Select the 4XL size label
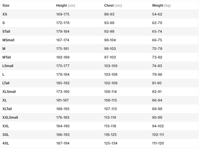This screenshot has height=149, width=199. pos(6,143)
